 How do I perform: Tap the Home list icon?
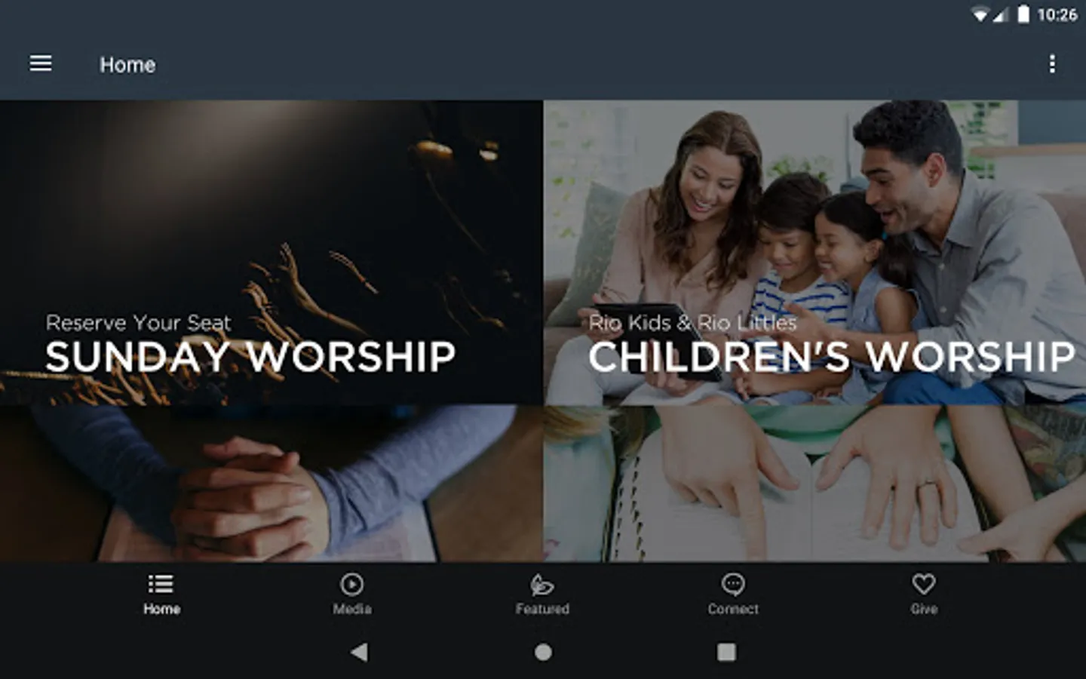[x=161, y=584]
